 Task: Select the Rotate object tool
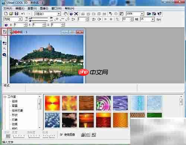(x=71, y=13)
